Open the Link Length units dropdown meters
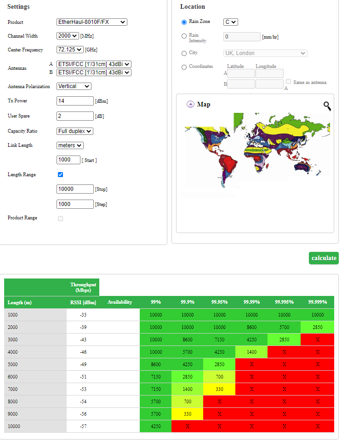The image size is (342, 440). (x=70, y=145)
